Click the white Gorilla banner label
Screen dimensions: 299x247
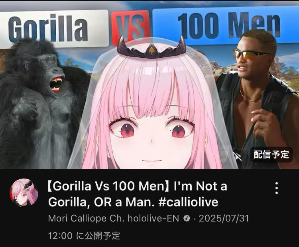click(x=54, y=29)
